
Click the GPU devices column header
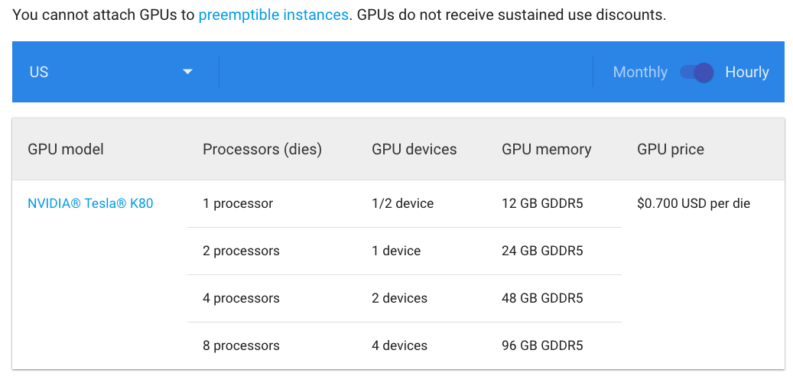point(414,149)
